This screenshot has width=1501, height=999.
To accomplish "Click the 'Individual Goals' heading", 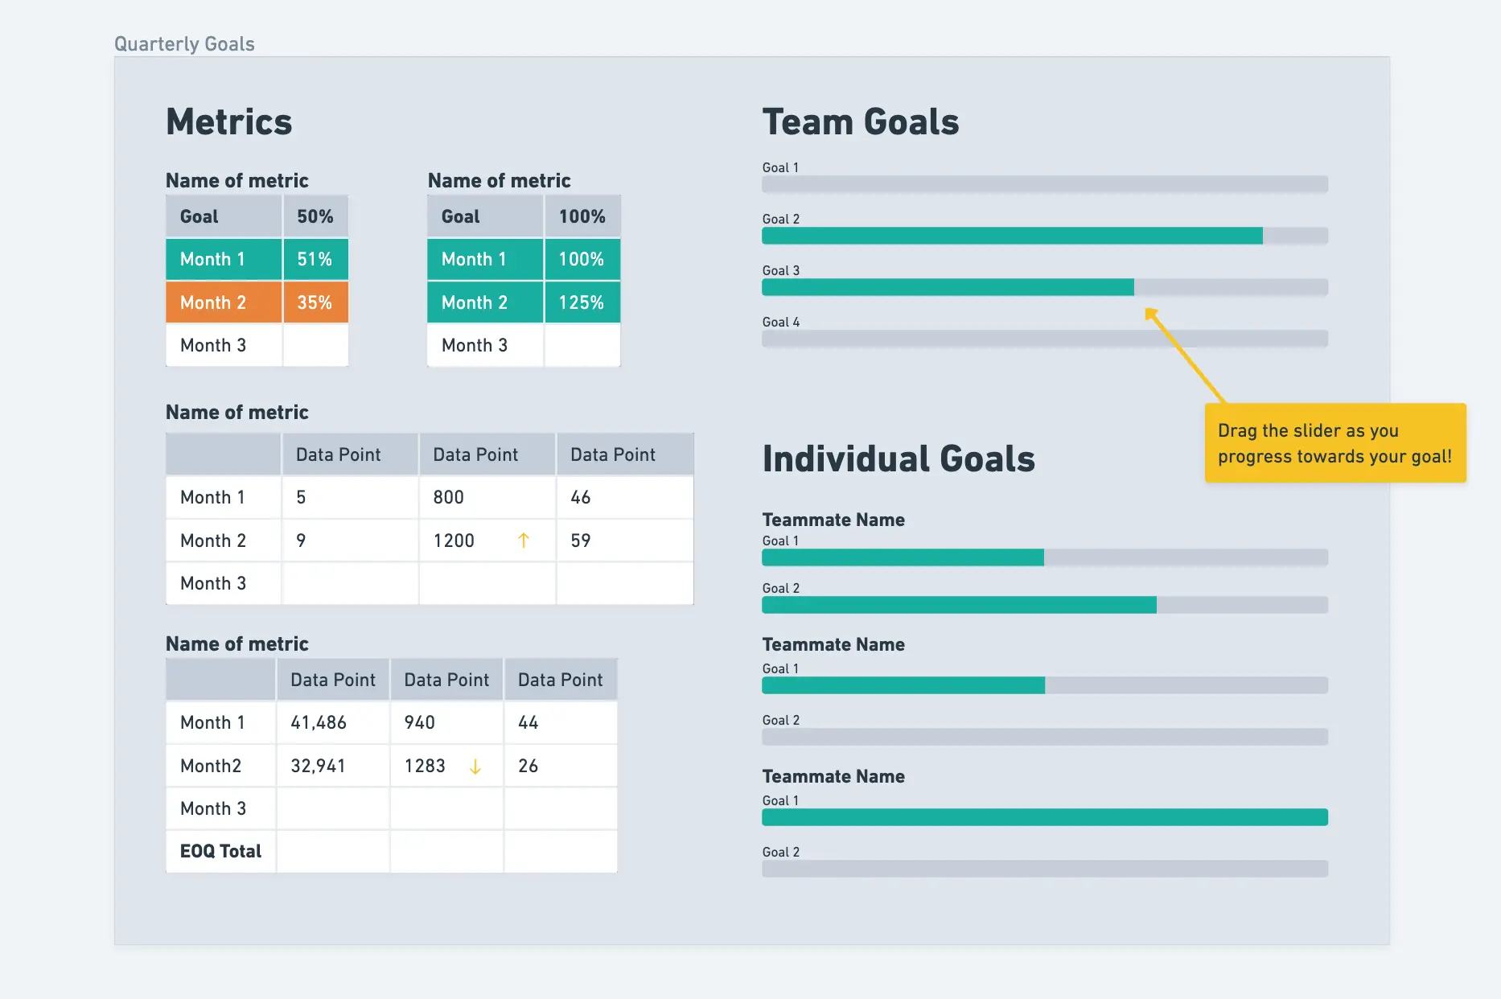I will (x=899, y=458).
